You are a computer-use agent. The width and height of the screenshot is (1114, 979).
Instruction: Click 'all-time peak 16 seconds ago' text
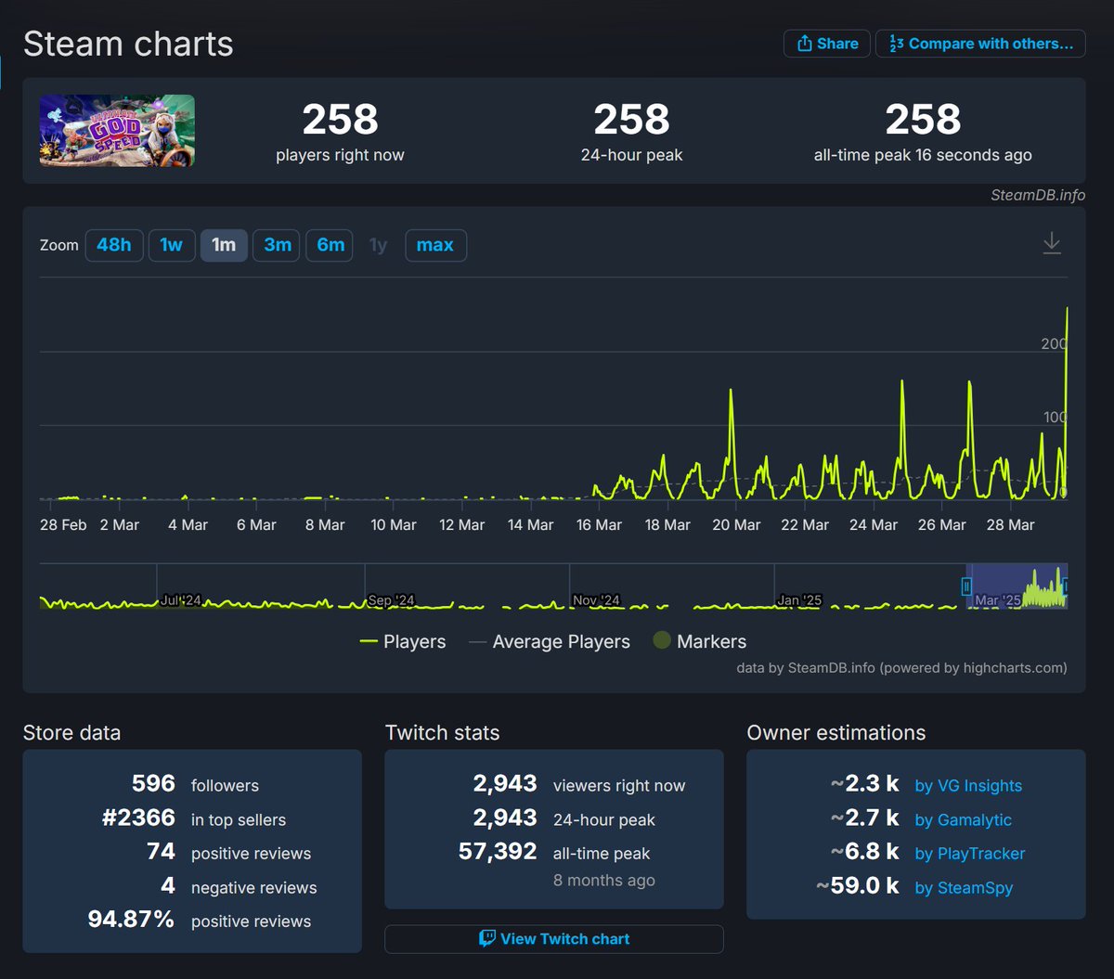click(923, 156)
